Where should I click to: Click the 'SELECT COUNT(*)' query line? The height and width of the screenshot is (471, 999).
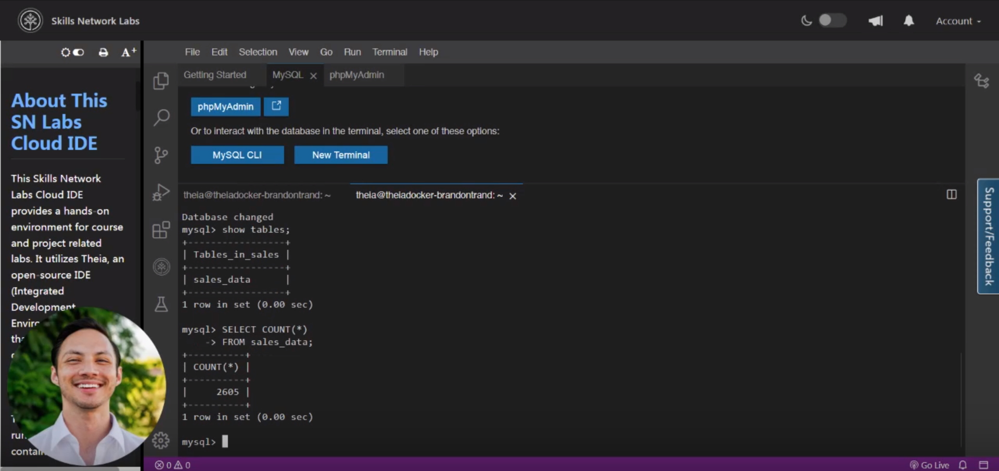[x=265, y=329]
